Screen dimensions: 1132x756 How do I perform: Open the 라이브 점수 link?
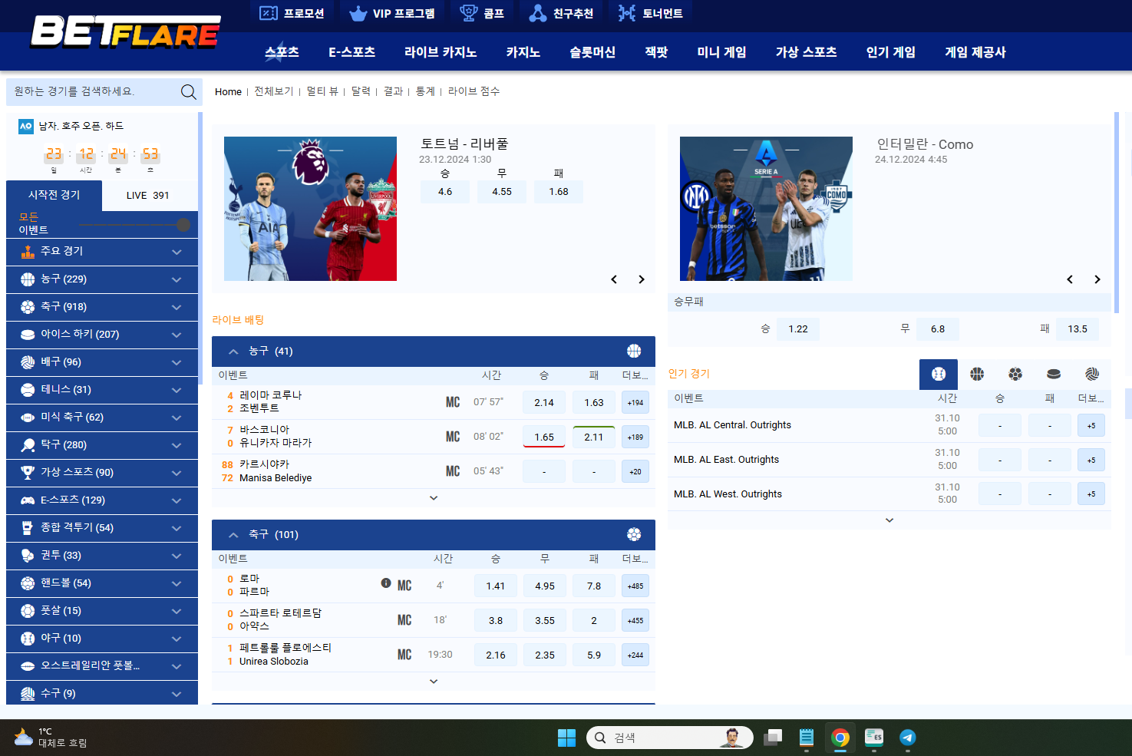click(474, 91)
